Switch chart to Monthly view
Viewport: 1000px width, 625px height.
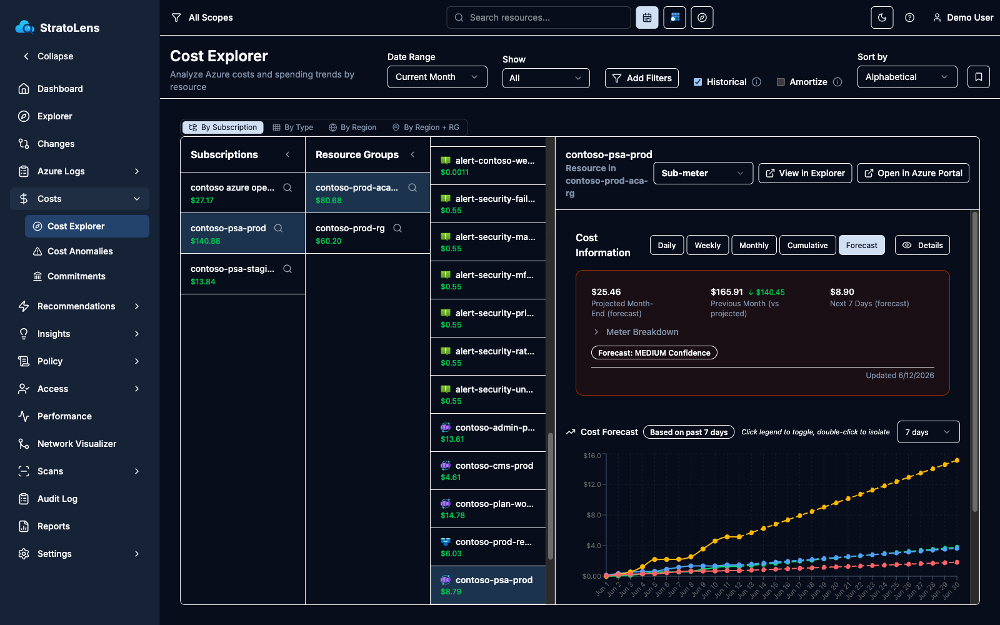754,245
